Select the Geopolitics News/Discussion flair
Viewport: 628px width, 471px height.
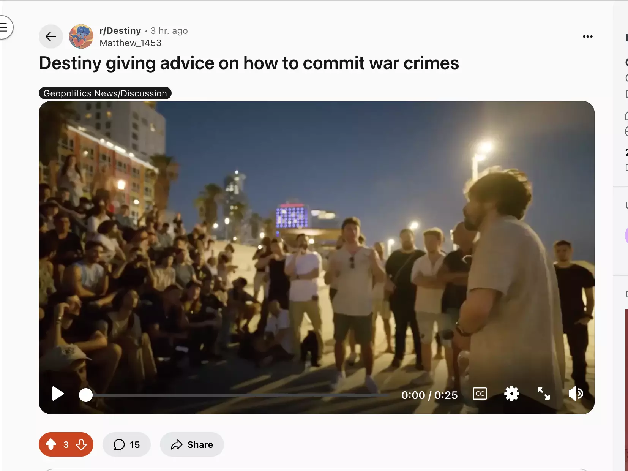(105, 93)
